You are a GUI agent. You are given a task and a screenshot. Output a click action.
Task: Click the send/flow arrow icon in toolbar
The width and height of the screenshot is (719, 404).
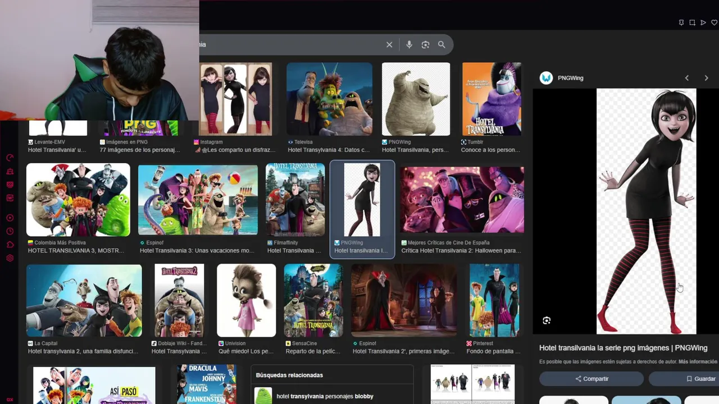click(703, 22)
